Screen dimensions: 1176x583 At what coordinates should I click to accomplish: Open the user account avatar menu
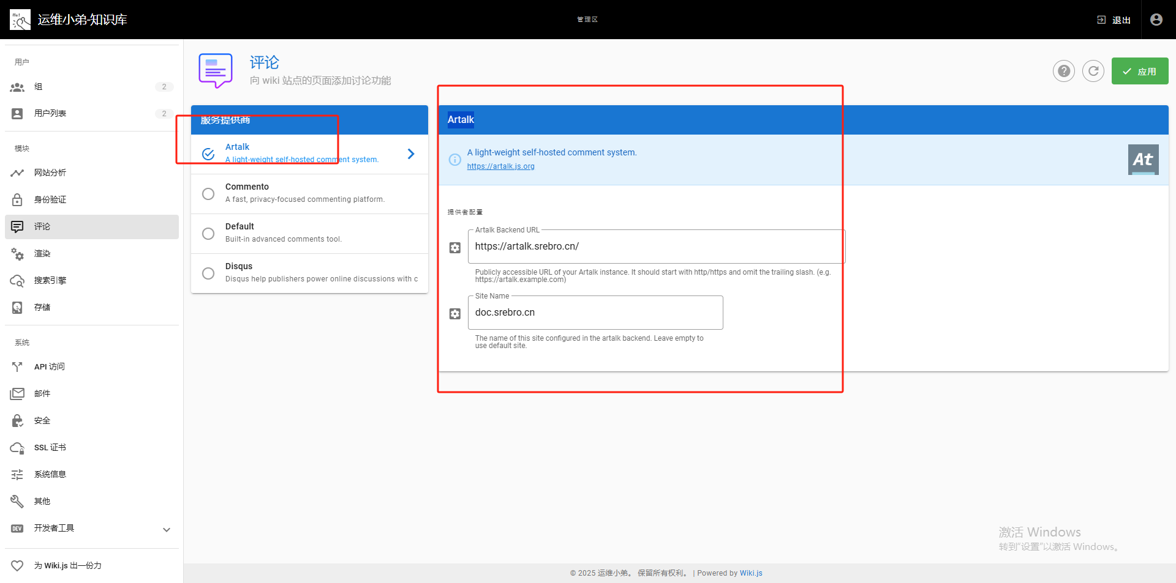tap(1156, 20)
